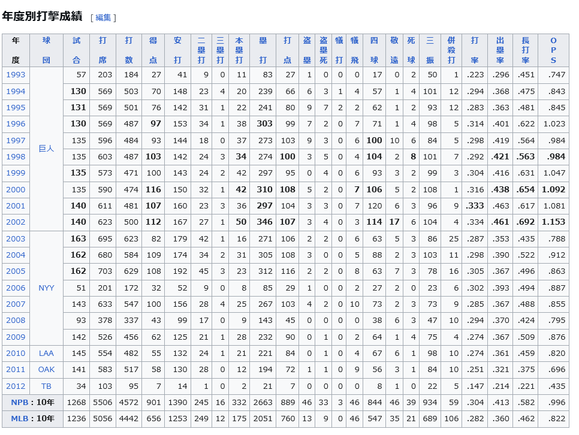579x435 pixels.
Task: Open the 2000 season link
Action: click(16, 190)
